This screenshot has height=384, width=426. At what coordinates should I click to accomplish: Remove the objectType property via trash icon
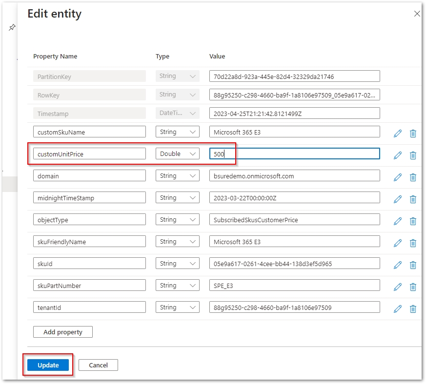click(413, 221)
